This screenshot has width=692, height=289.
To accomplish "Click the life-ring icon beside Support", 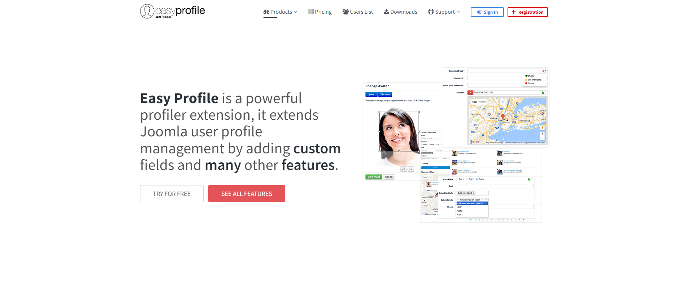I will click(431, 12).
